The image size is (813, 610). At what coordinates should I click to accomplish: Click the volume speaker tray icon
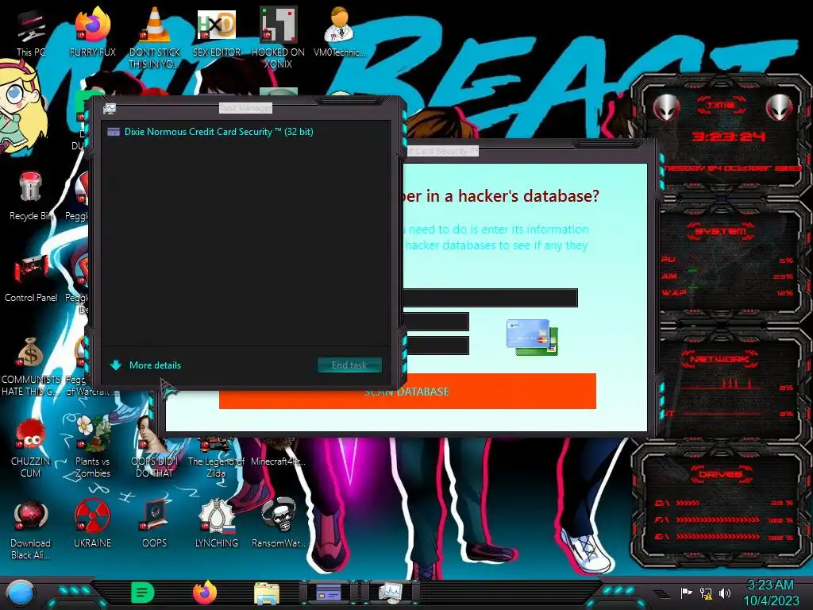[725, 593]
